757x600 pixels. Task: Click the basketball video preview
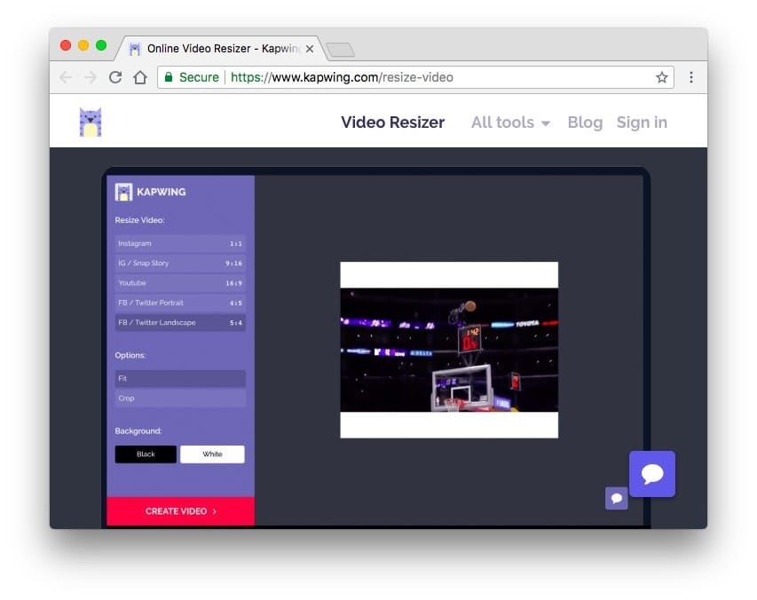pyautogui.click(x=449, y=350)
